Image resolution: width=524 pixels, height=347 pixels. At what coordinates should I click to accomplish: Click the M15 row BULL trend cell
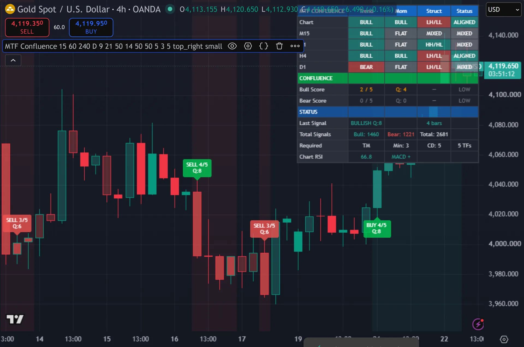point(366,33)
